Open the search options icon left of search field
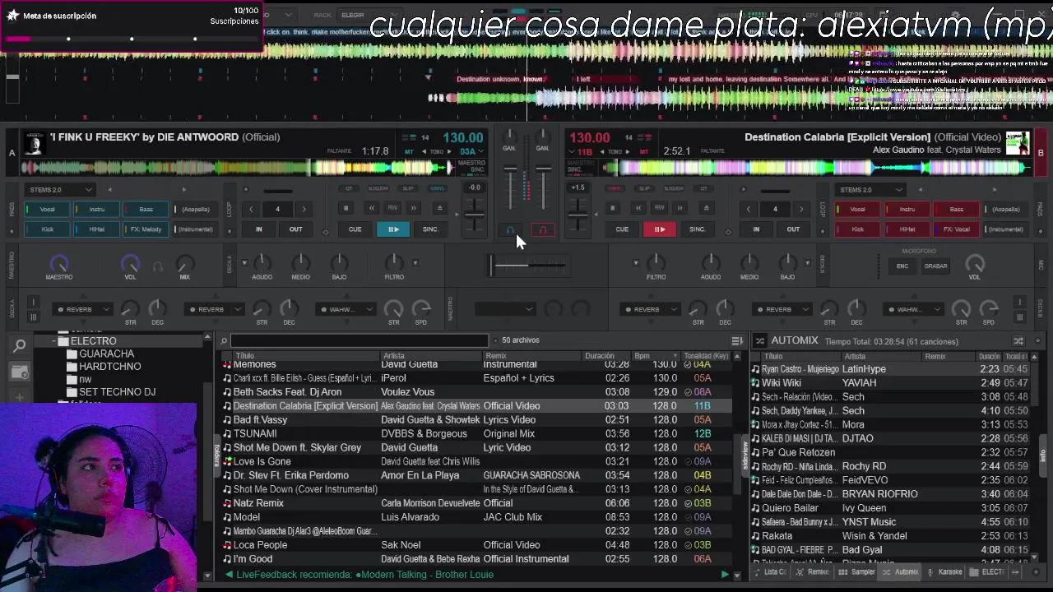1053x592 pixels. click(223, 340)
